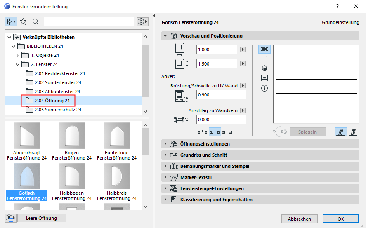Select the 2.03 Altbaufenster 24 folder
The height and width of the screenshot is (228, 366).
[57, 92]
